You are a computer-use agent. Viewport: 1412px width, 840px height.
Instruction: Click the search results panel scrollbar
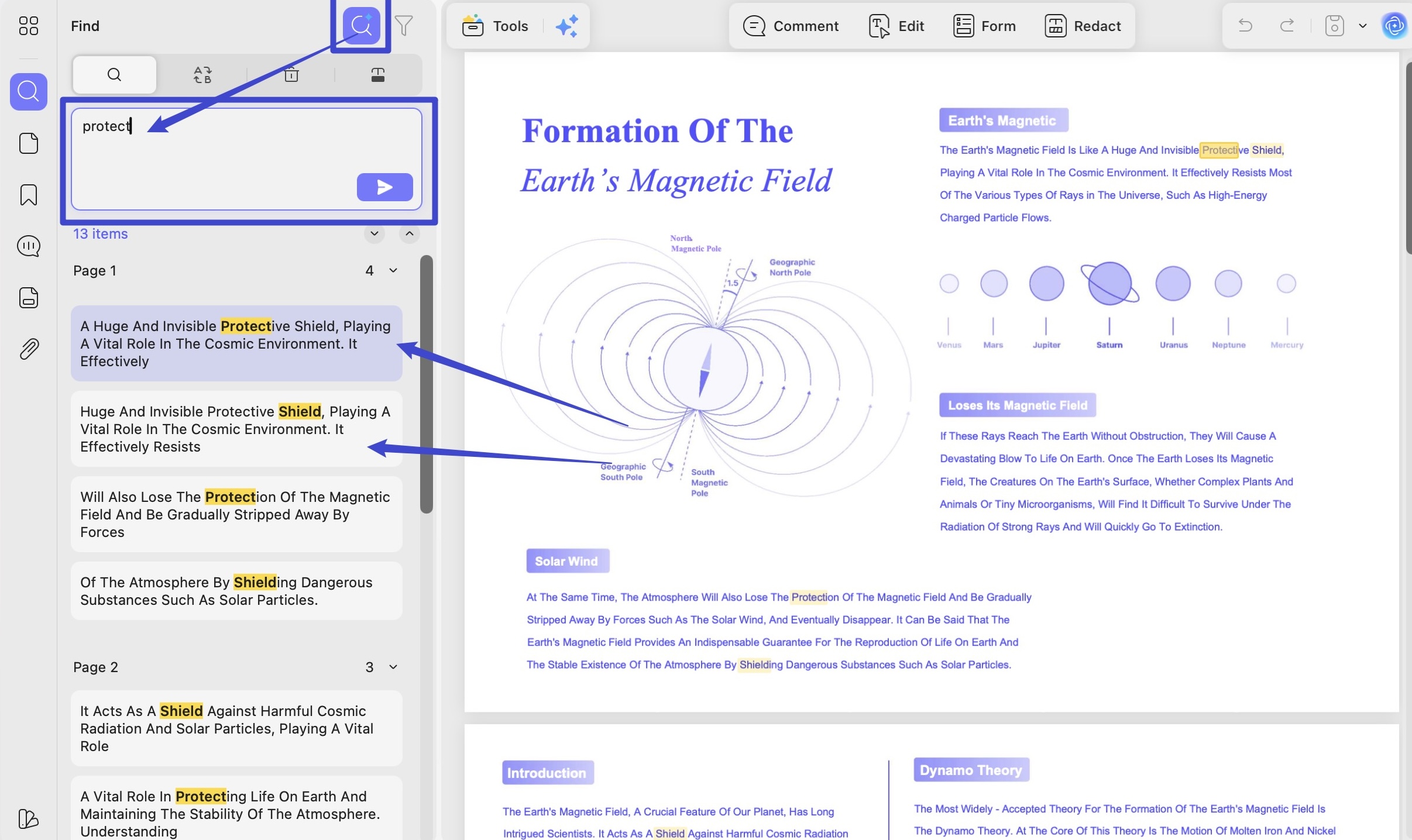[427, 384]
